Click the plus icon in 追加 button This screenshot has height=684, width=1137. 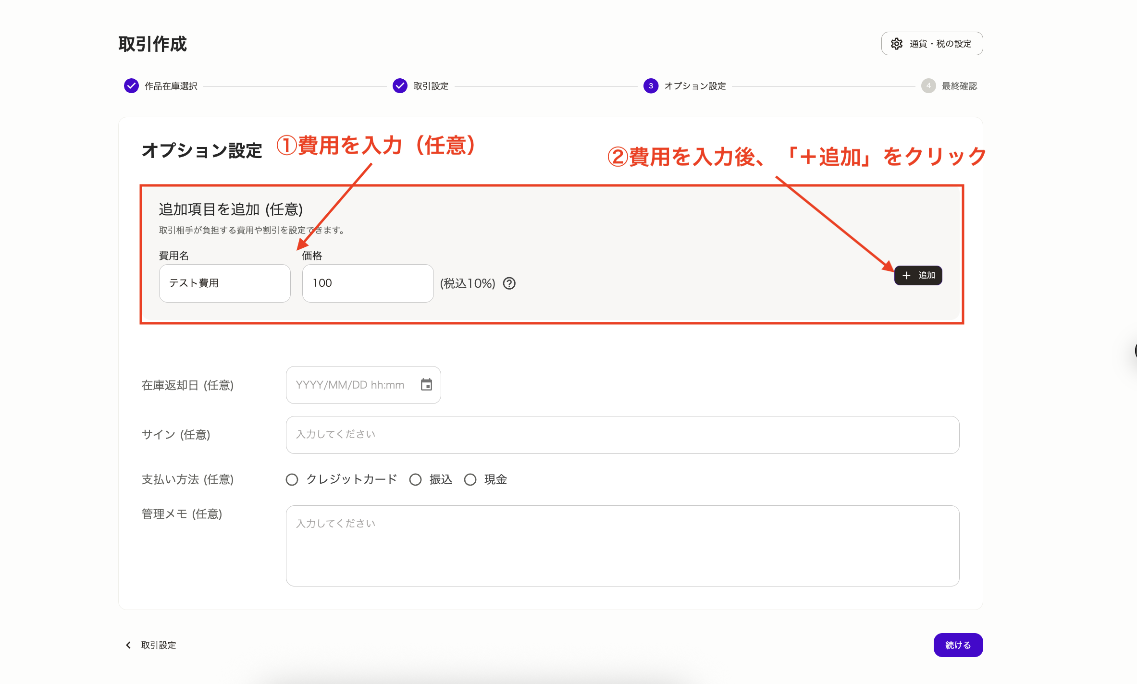coord(906,275)
